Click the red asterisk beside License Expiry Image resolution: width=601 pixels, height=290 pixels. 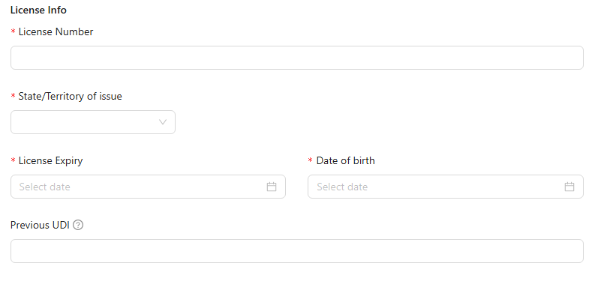click(14, 160)
